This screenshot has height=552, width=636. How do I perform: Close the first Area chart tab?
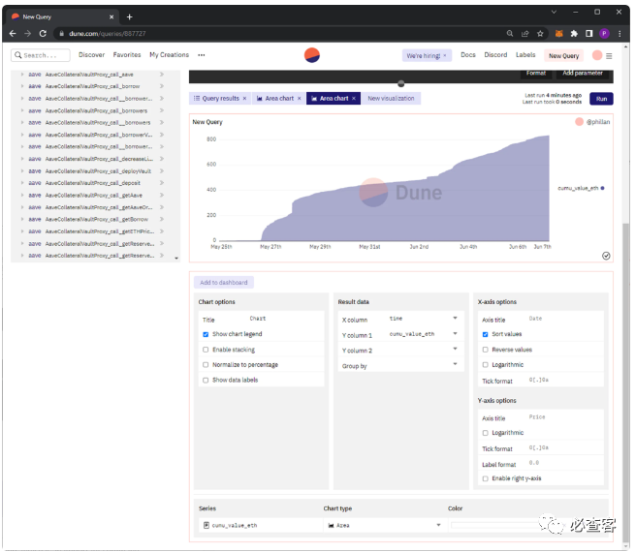tap(300, 99)
